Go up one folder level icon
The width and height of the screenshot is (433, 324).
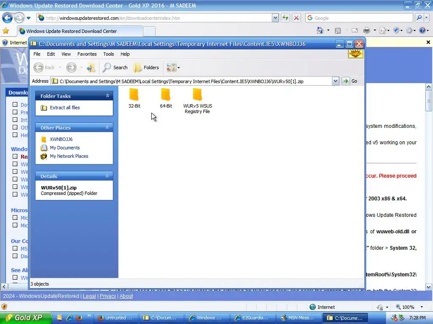coord(91,67)
